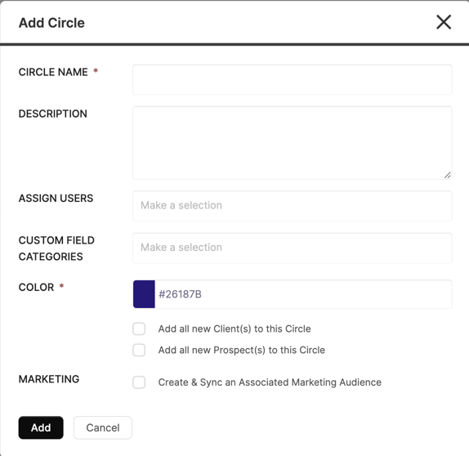
Task: Click the dark blue color swatch
Action: (x=144, y=294)
